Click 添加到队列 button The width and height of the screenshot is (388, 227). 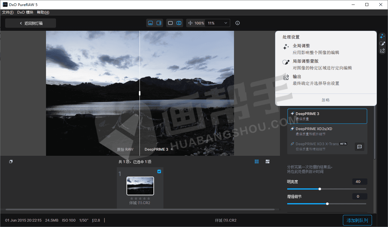(357, 220)
